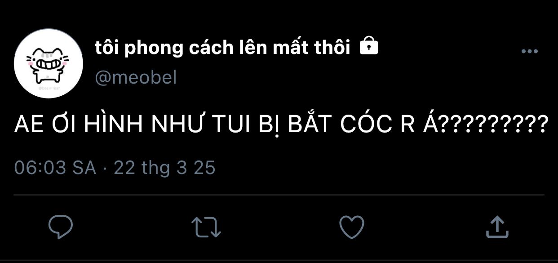Click the 06:03 SA timestamp

tap(55, 168)
